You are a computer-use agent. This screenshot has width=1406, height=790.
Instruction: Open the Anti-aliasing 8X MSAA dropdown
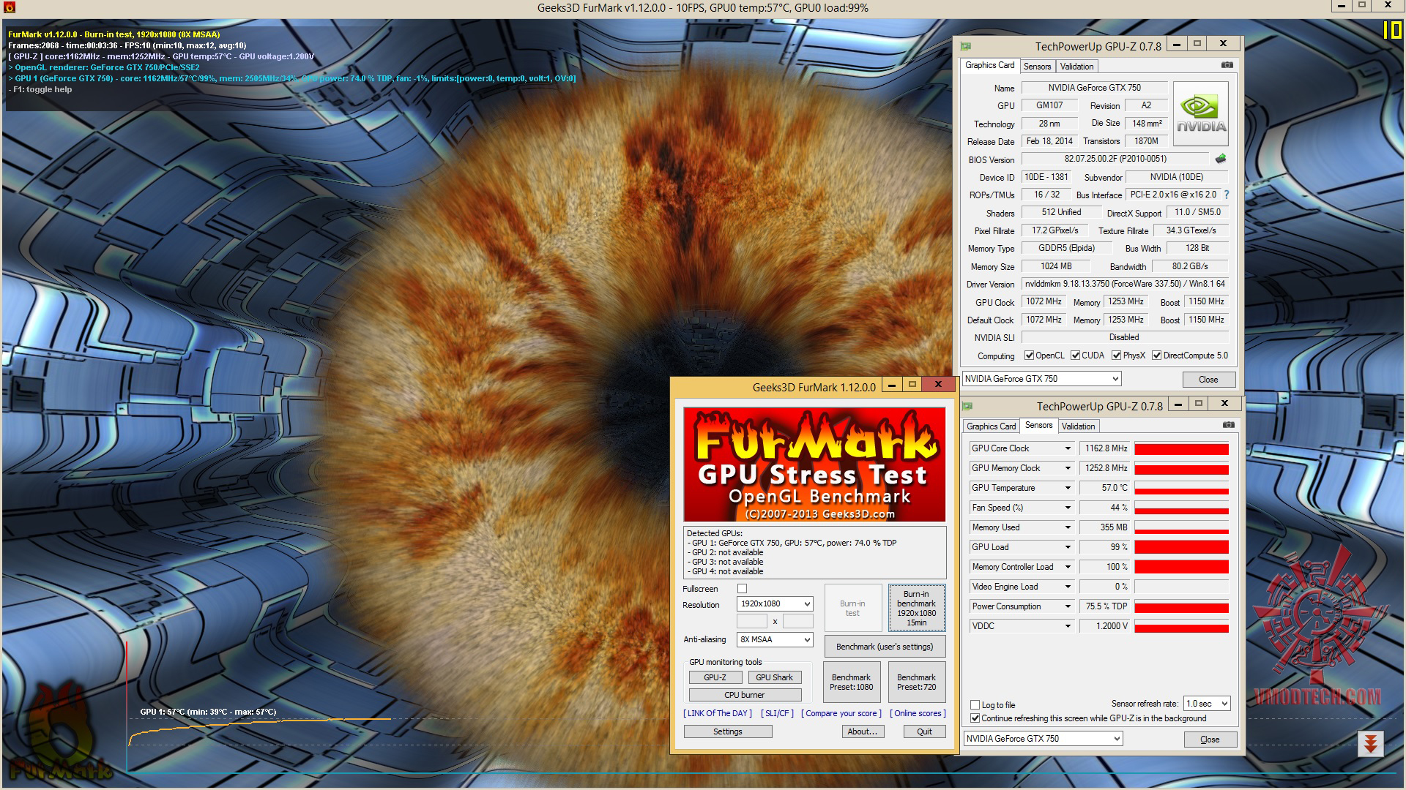click(x=775, y=639)
